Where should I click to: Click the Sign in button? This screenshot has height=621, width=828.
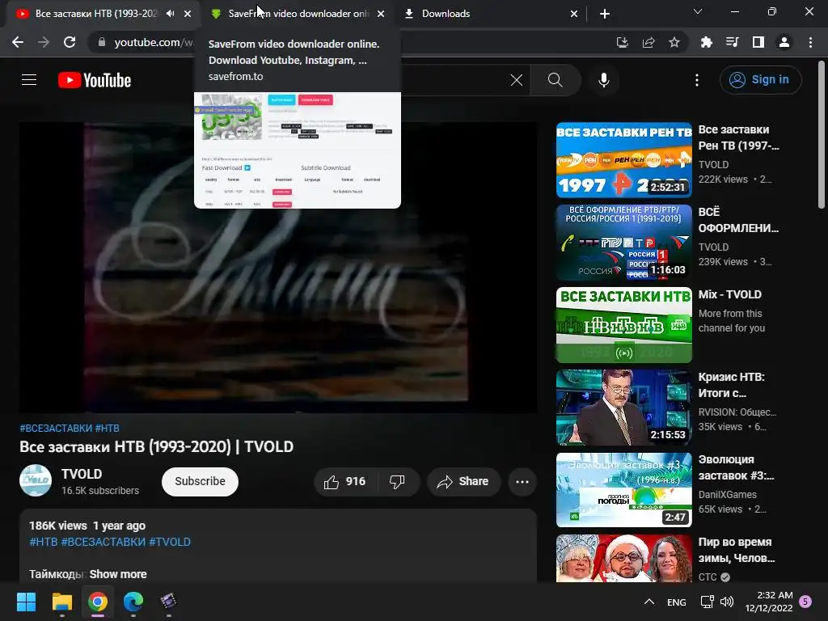(x=760, y=80)
